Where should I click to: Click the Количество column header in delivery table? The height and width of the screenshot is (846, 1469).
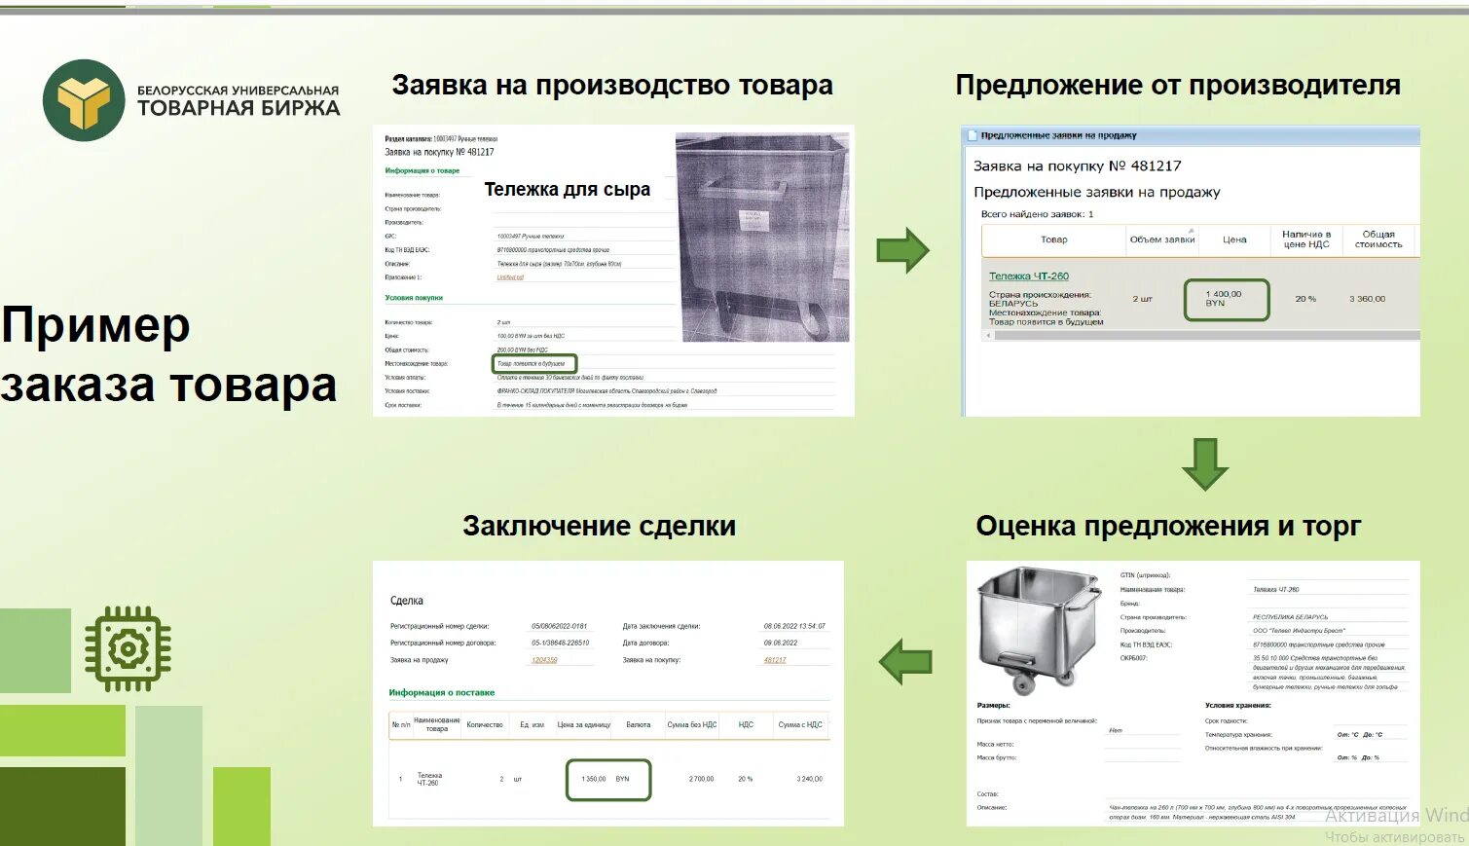pos(485,724)
